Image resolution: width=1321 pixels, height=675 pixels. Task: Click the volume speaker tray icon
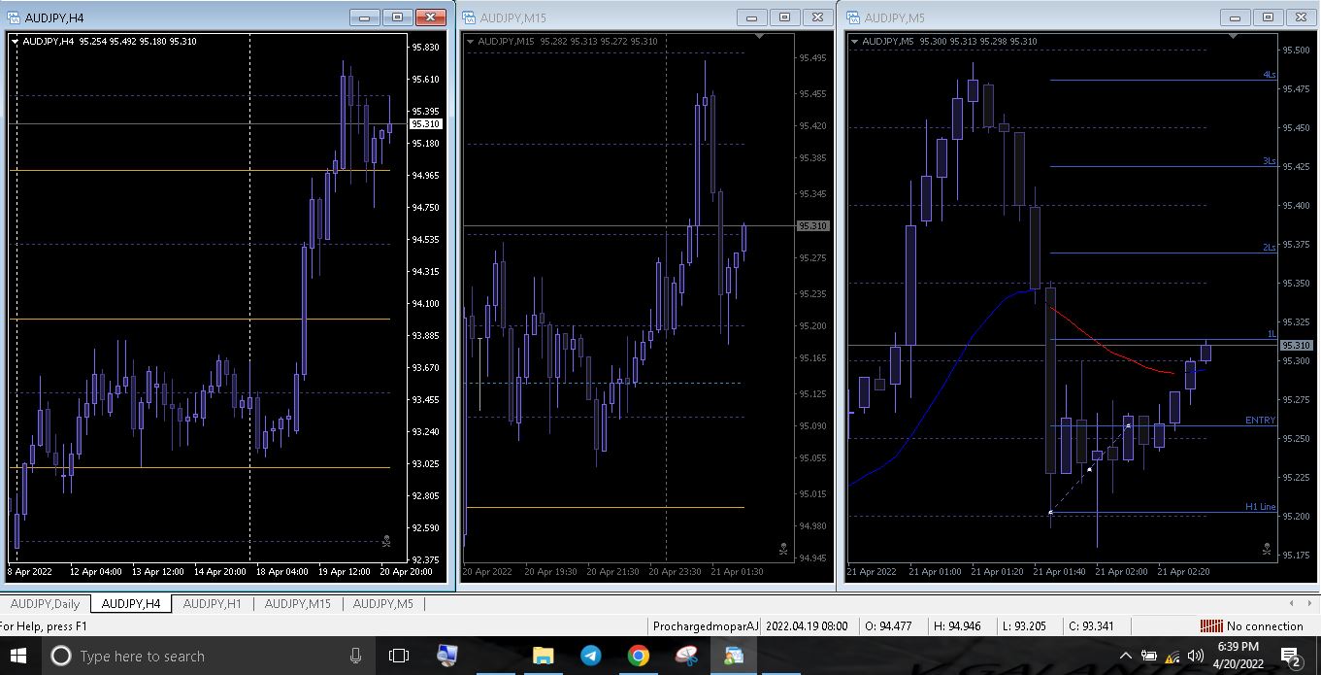coord(1196,657)
